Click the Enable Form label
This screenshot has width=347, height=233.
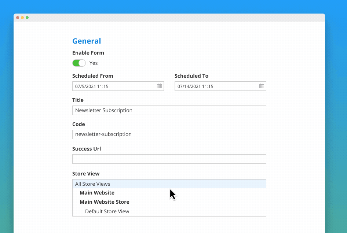click(x=88, y=53)
